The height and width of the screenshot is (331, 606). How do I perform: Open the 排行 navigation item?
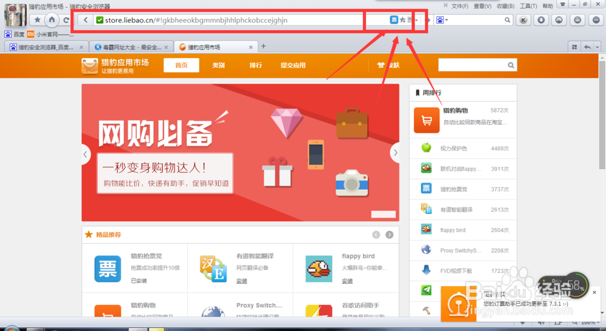pyautogui.click(x=256, y=65)
